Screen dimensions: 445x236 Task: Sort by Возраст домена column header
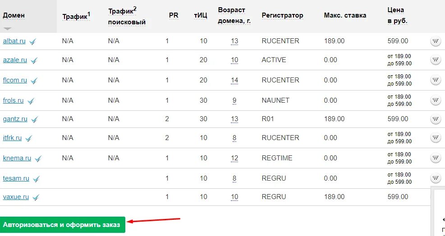[234, 15]
